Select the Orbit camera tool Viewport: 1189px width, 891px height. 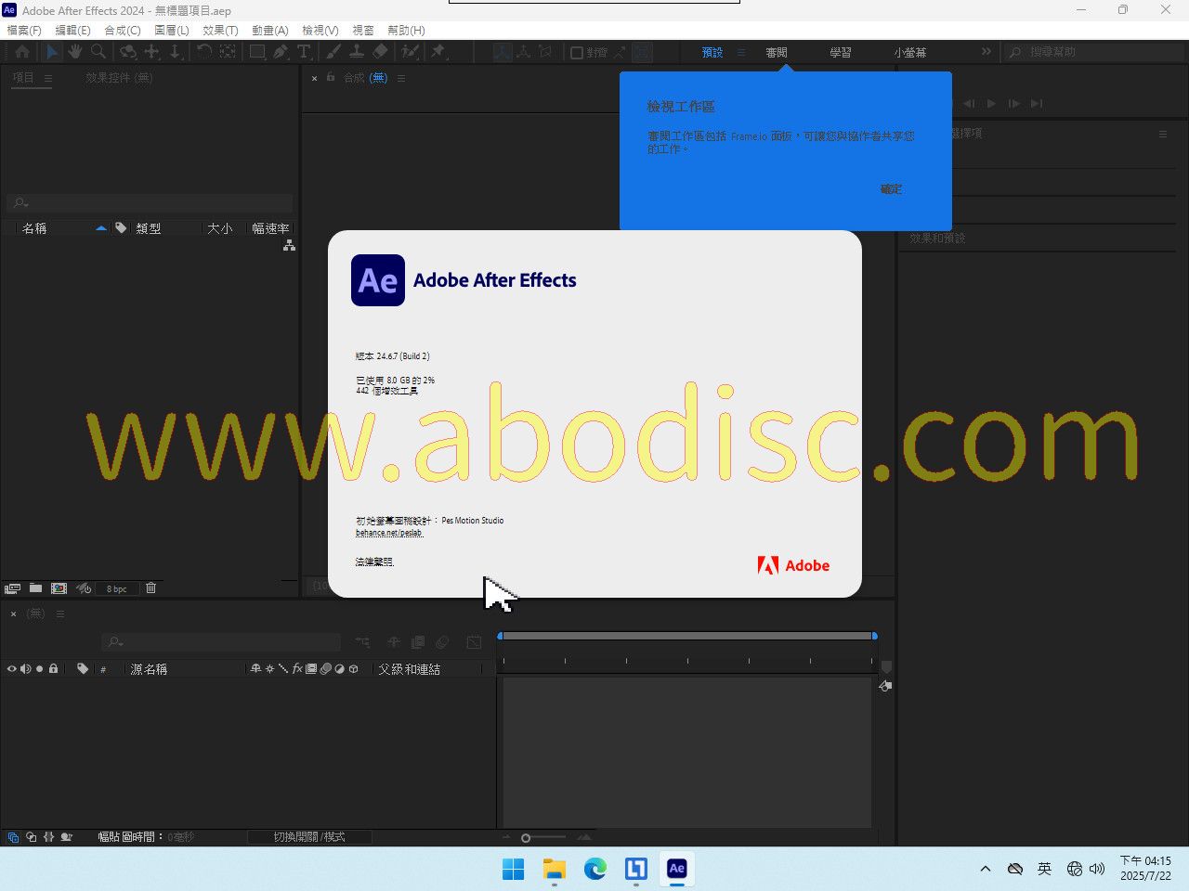128,52
